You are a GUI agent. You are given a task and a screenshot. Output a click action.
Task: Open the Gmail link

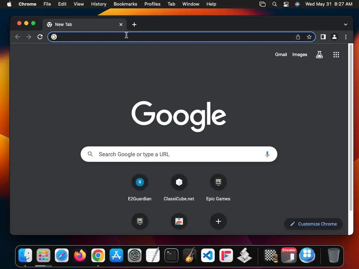pyautogui.click(x=281, y=54)
